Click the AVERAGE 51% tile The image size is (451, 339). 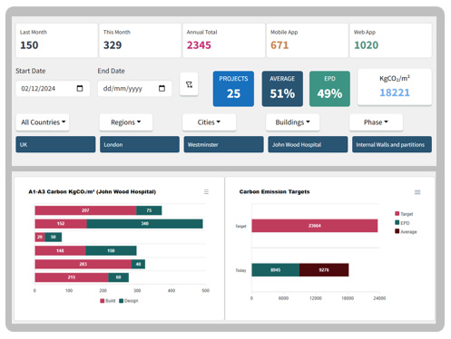pos(282,89)
